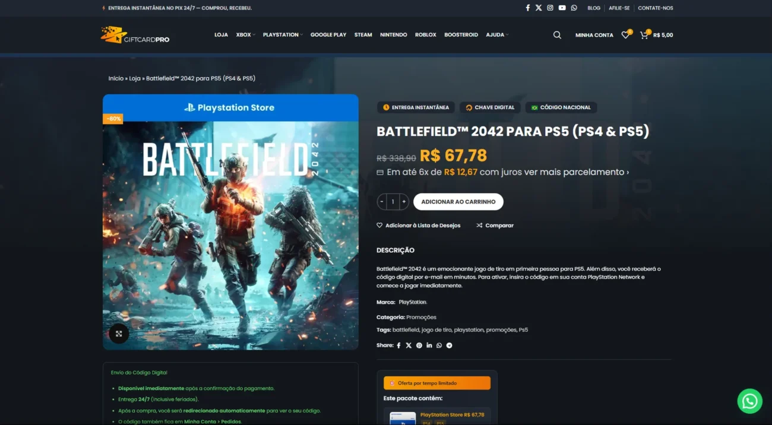Viewport: 772px width, 425px height.
Task: Open Facebook page from top bar
Action: pos(527,8)
